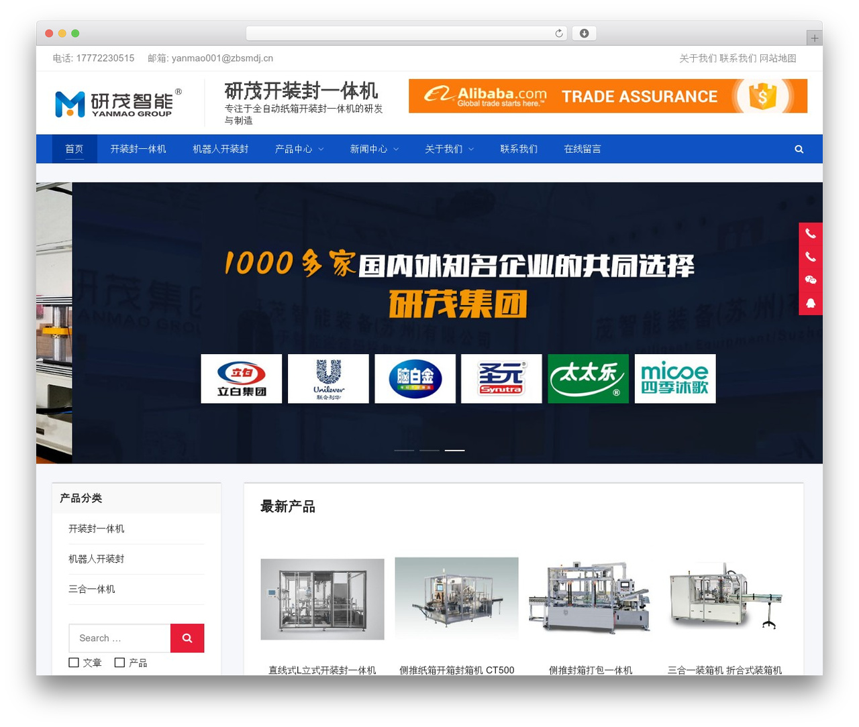
Task: Expand the 新闻中心 dropdown menu
Action: pyautogui.click(x=374, y=149)
